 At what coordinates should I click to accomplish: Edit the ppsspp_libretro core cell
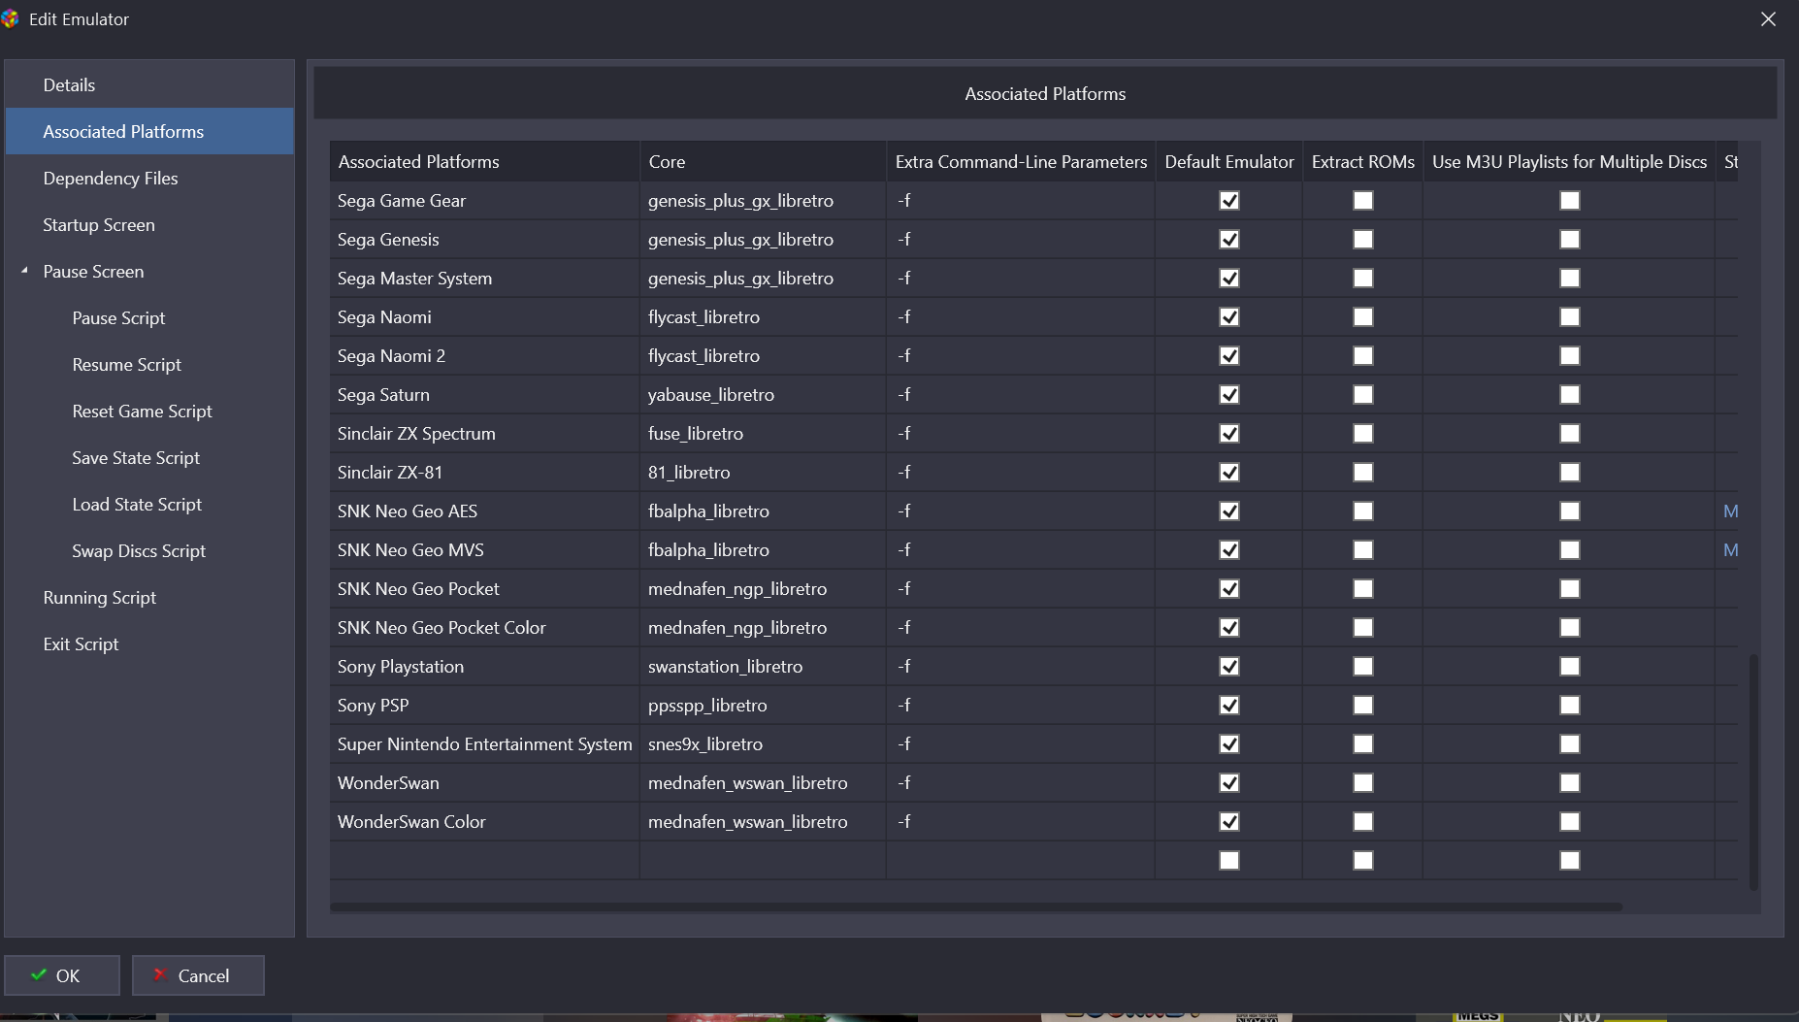[x=763, y=705]
